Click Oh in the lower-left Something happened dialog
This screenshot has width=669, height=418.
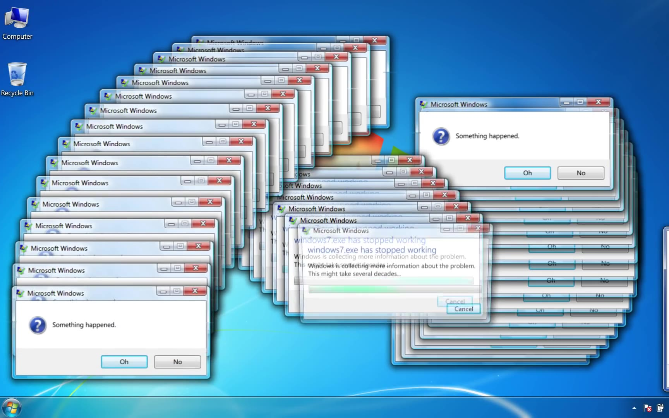[x=124, y=362]
